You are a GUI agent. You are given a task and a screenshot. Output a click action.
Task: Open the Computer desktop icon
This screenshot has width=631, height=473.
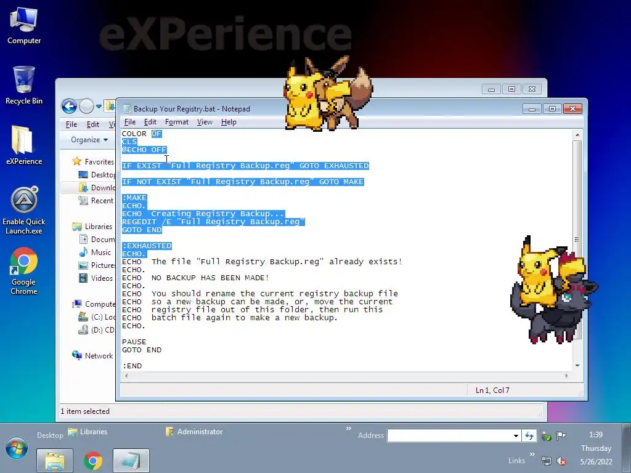click(x=24, y=26)
